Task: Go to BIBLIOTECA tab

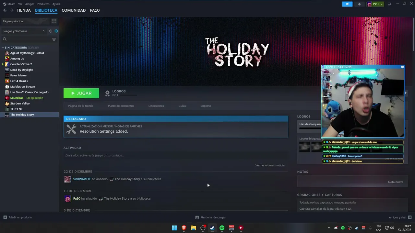Action: pyautogui.click(x=46, y=10)
